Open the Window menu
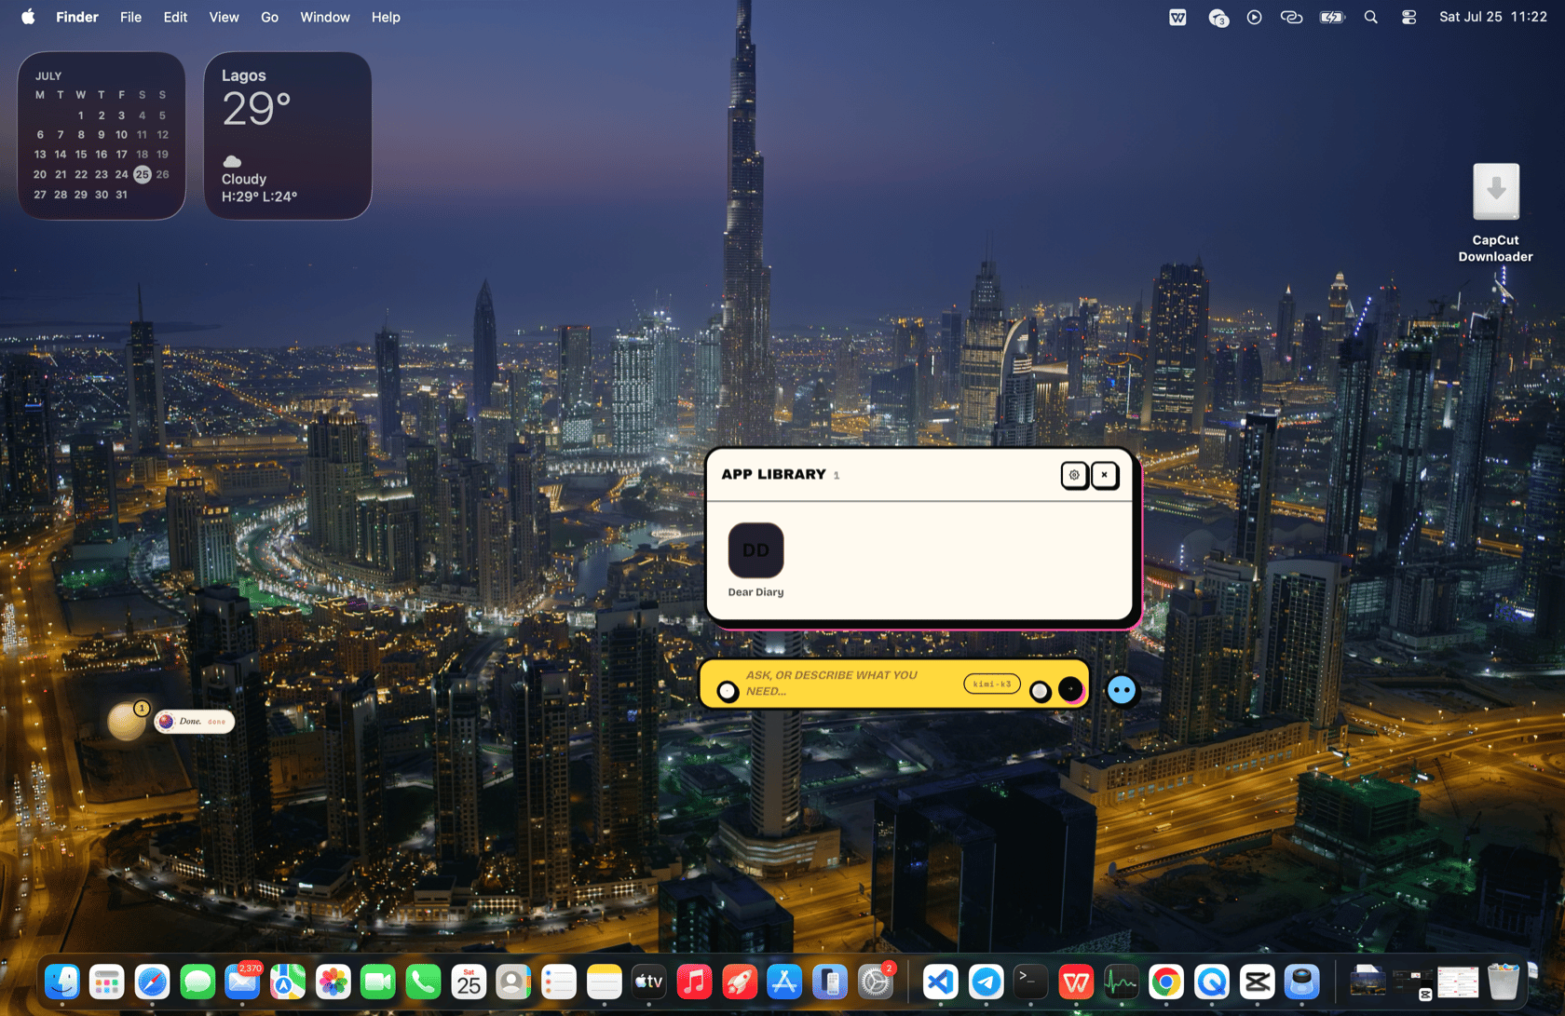The width and height of the screenshot is (1565, 1016). [x=325, y=17]
